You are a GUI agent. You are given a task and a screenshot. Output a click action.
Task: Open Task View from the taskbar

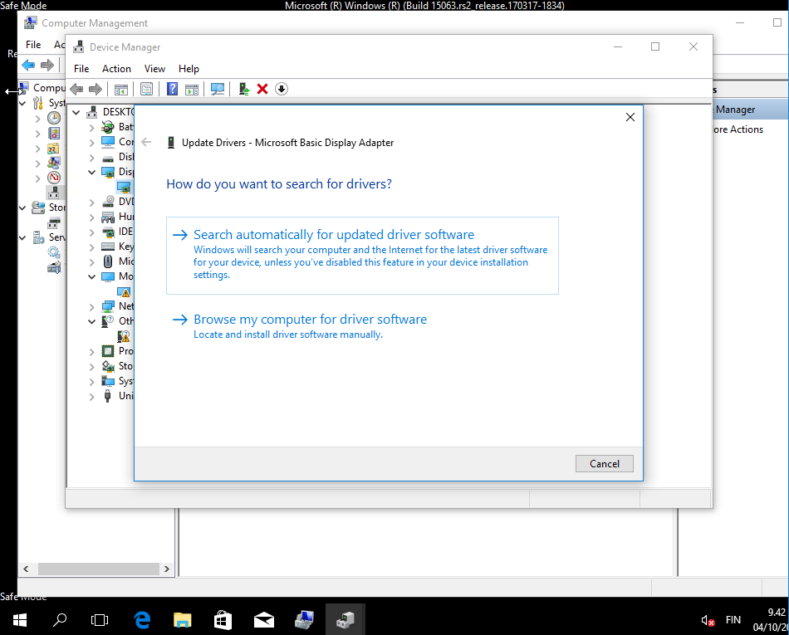(x=100, y=620)
